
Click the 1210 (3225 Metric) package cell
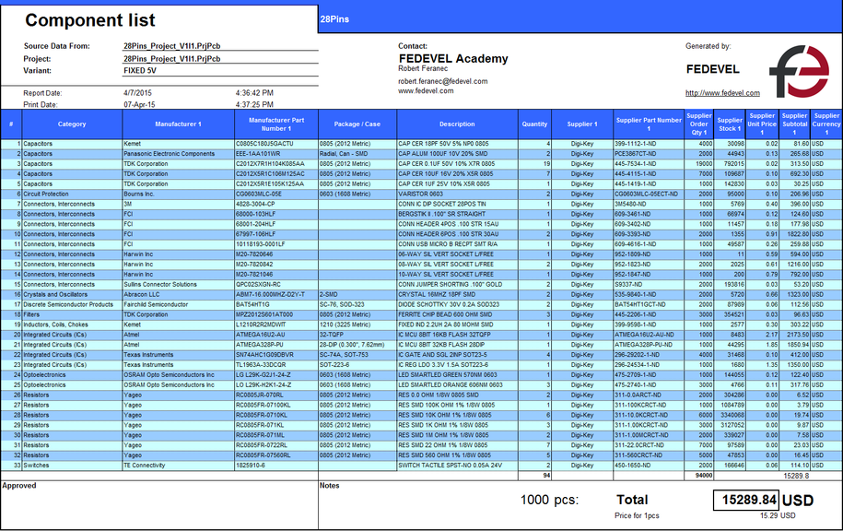357,324
